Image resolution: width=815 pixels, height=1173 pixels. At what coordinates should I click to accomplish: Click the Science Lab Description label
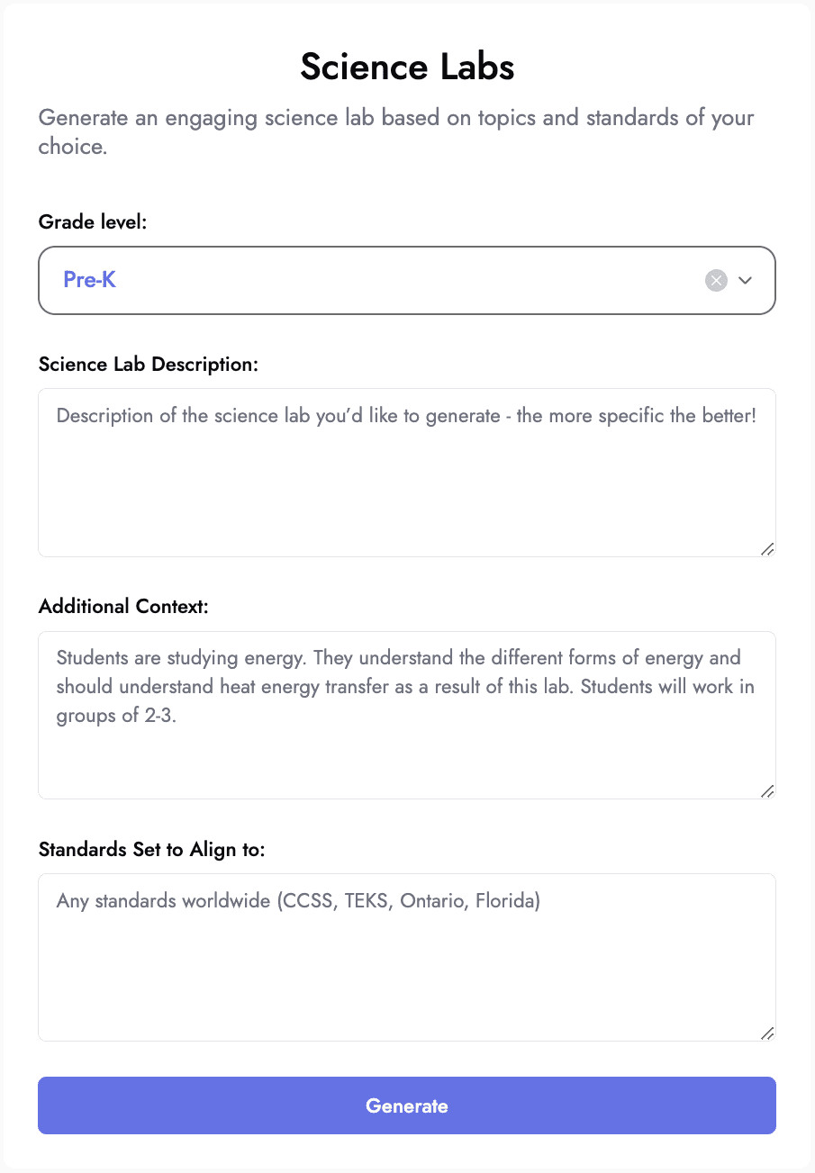[149, 365]
